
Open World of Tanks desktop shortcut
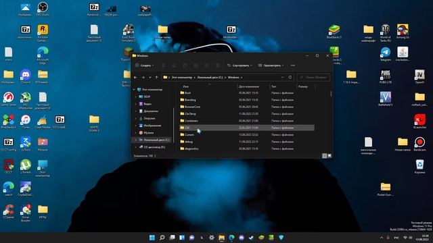(386, 33)
